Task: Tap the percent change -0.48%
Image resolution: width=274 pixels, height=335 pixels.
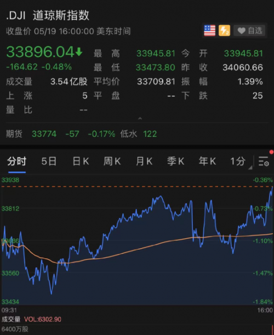Action: 56,67
